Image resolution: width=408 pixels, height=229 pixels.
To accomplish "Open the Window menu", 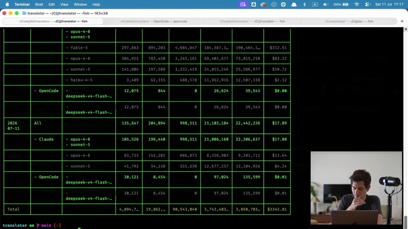I will (80, 4).
